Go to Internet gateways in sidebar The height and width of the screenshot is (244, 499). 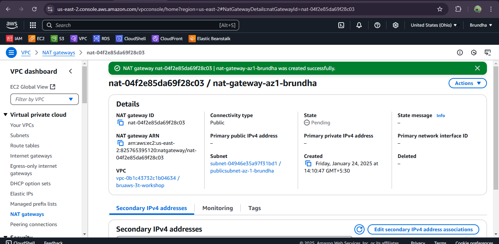pyautogui.click(x=31, y=156)
